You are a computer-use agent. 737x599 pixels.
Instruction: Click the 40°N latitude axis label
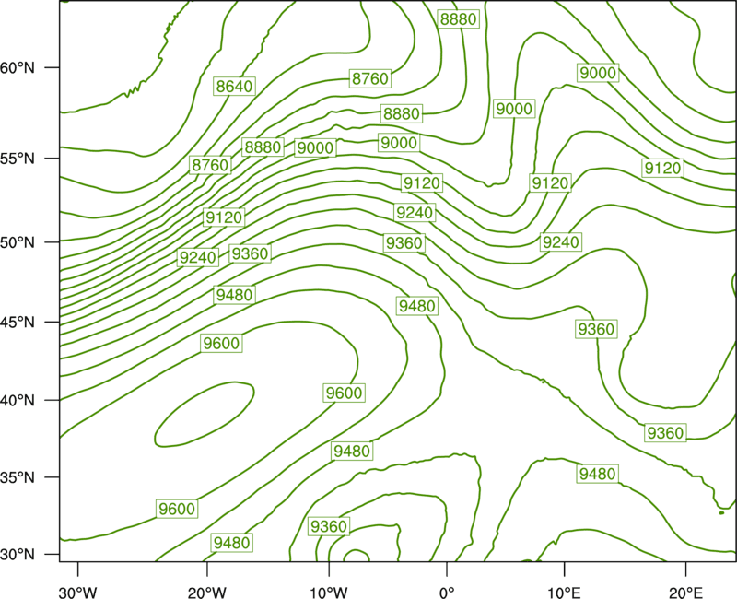[18, 401]
